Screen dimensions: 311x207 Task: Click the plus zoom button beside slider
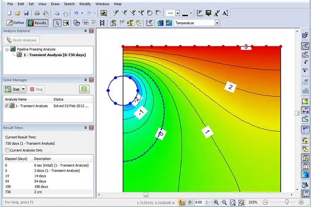click(301, 202)
